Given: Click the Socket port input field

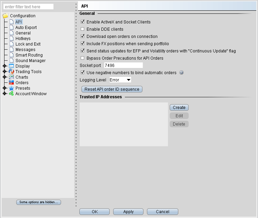Looking at the screenshot, I should (x=123, y=65).
